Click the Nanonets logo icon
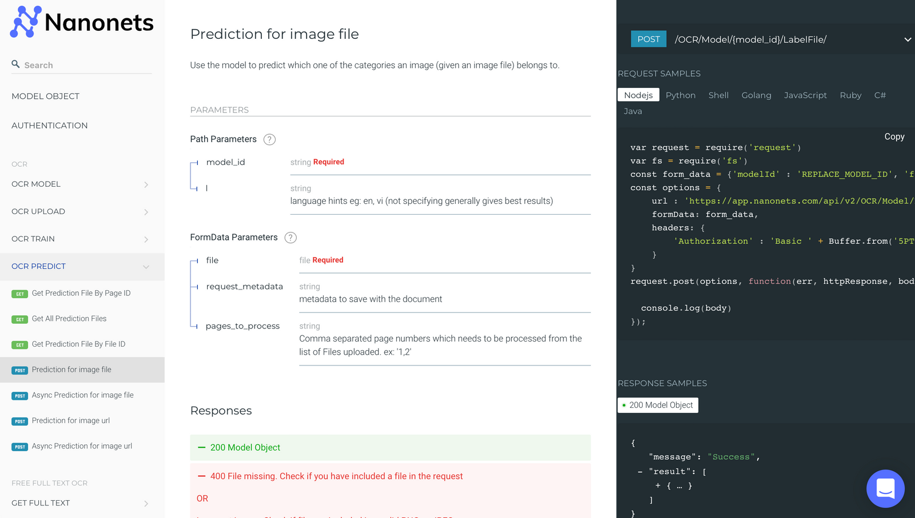The image size is (915, 518). coord(26,22)
